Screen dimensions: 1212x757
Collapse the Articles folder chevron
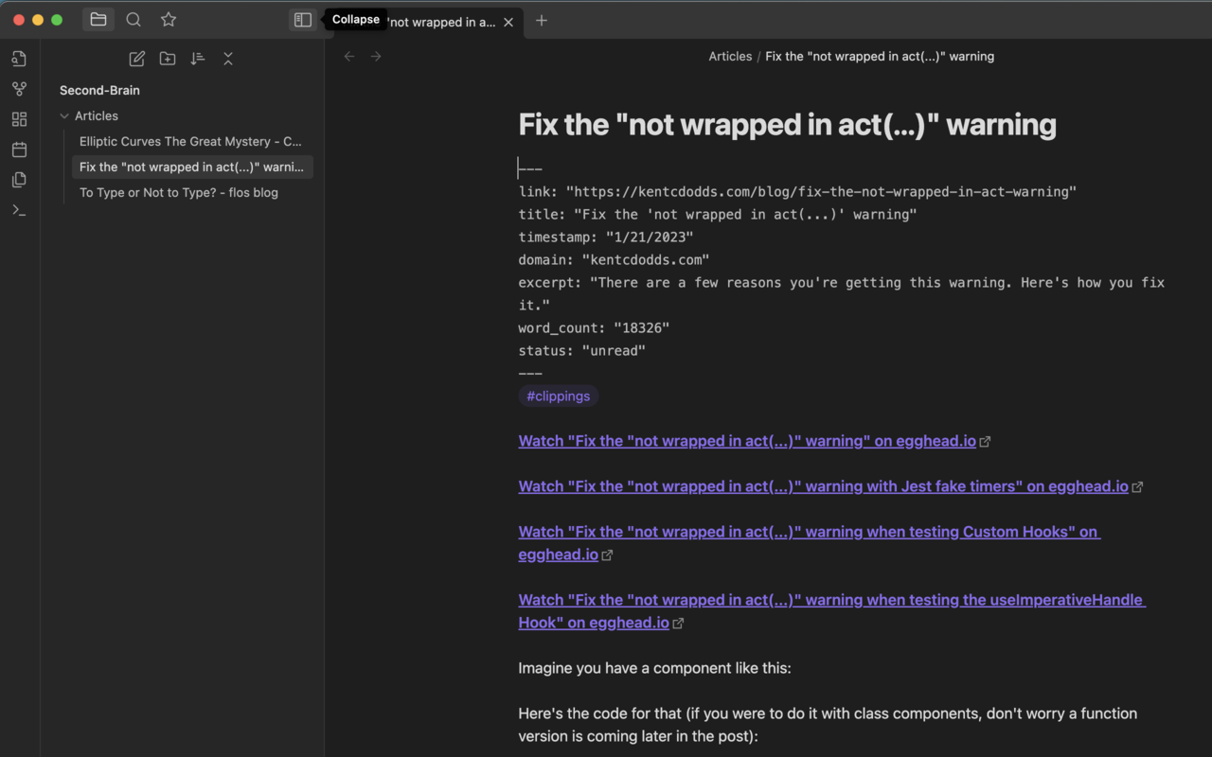point(64,116)
